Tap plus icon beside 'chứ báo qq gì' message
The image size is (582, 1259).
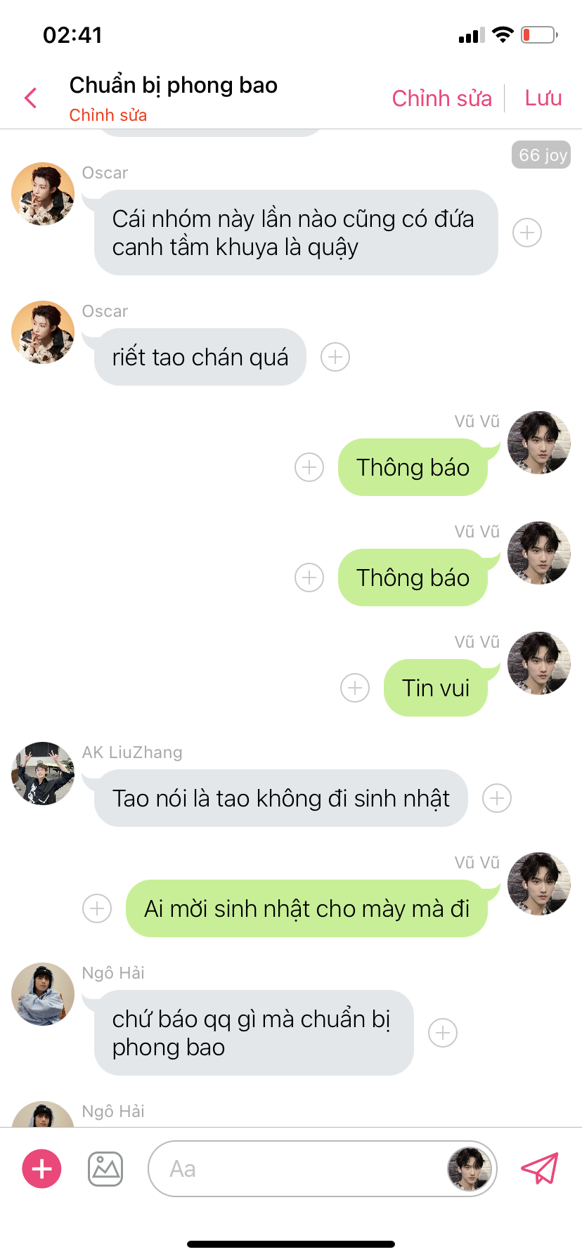tap(443, 1033)
